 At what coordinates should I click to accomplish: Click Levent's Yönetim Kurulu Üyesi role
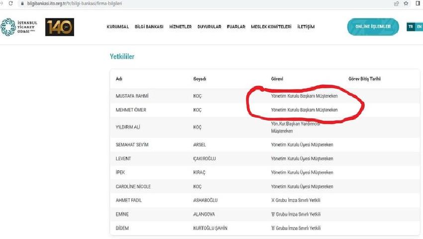click(x=302, y=158)
